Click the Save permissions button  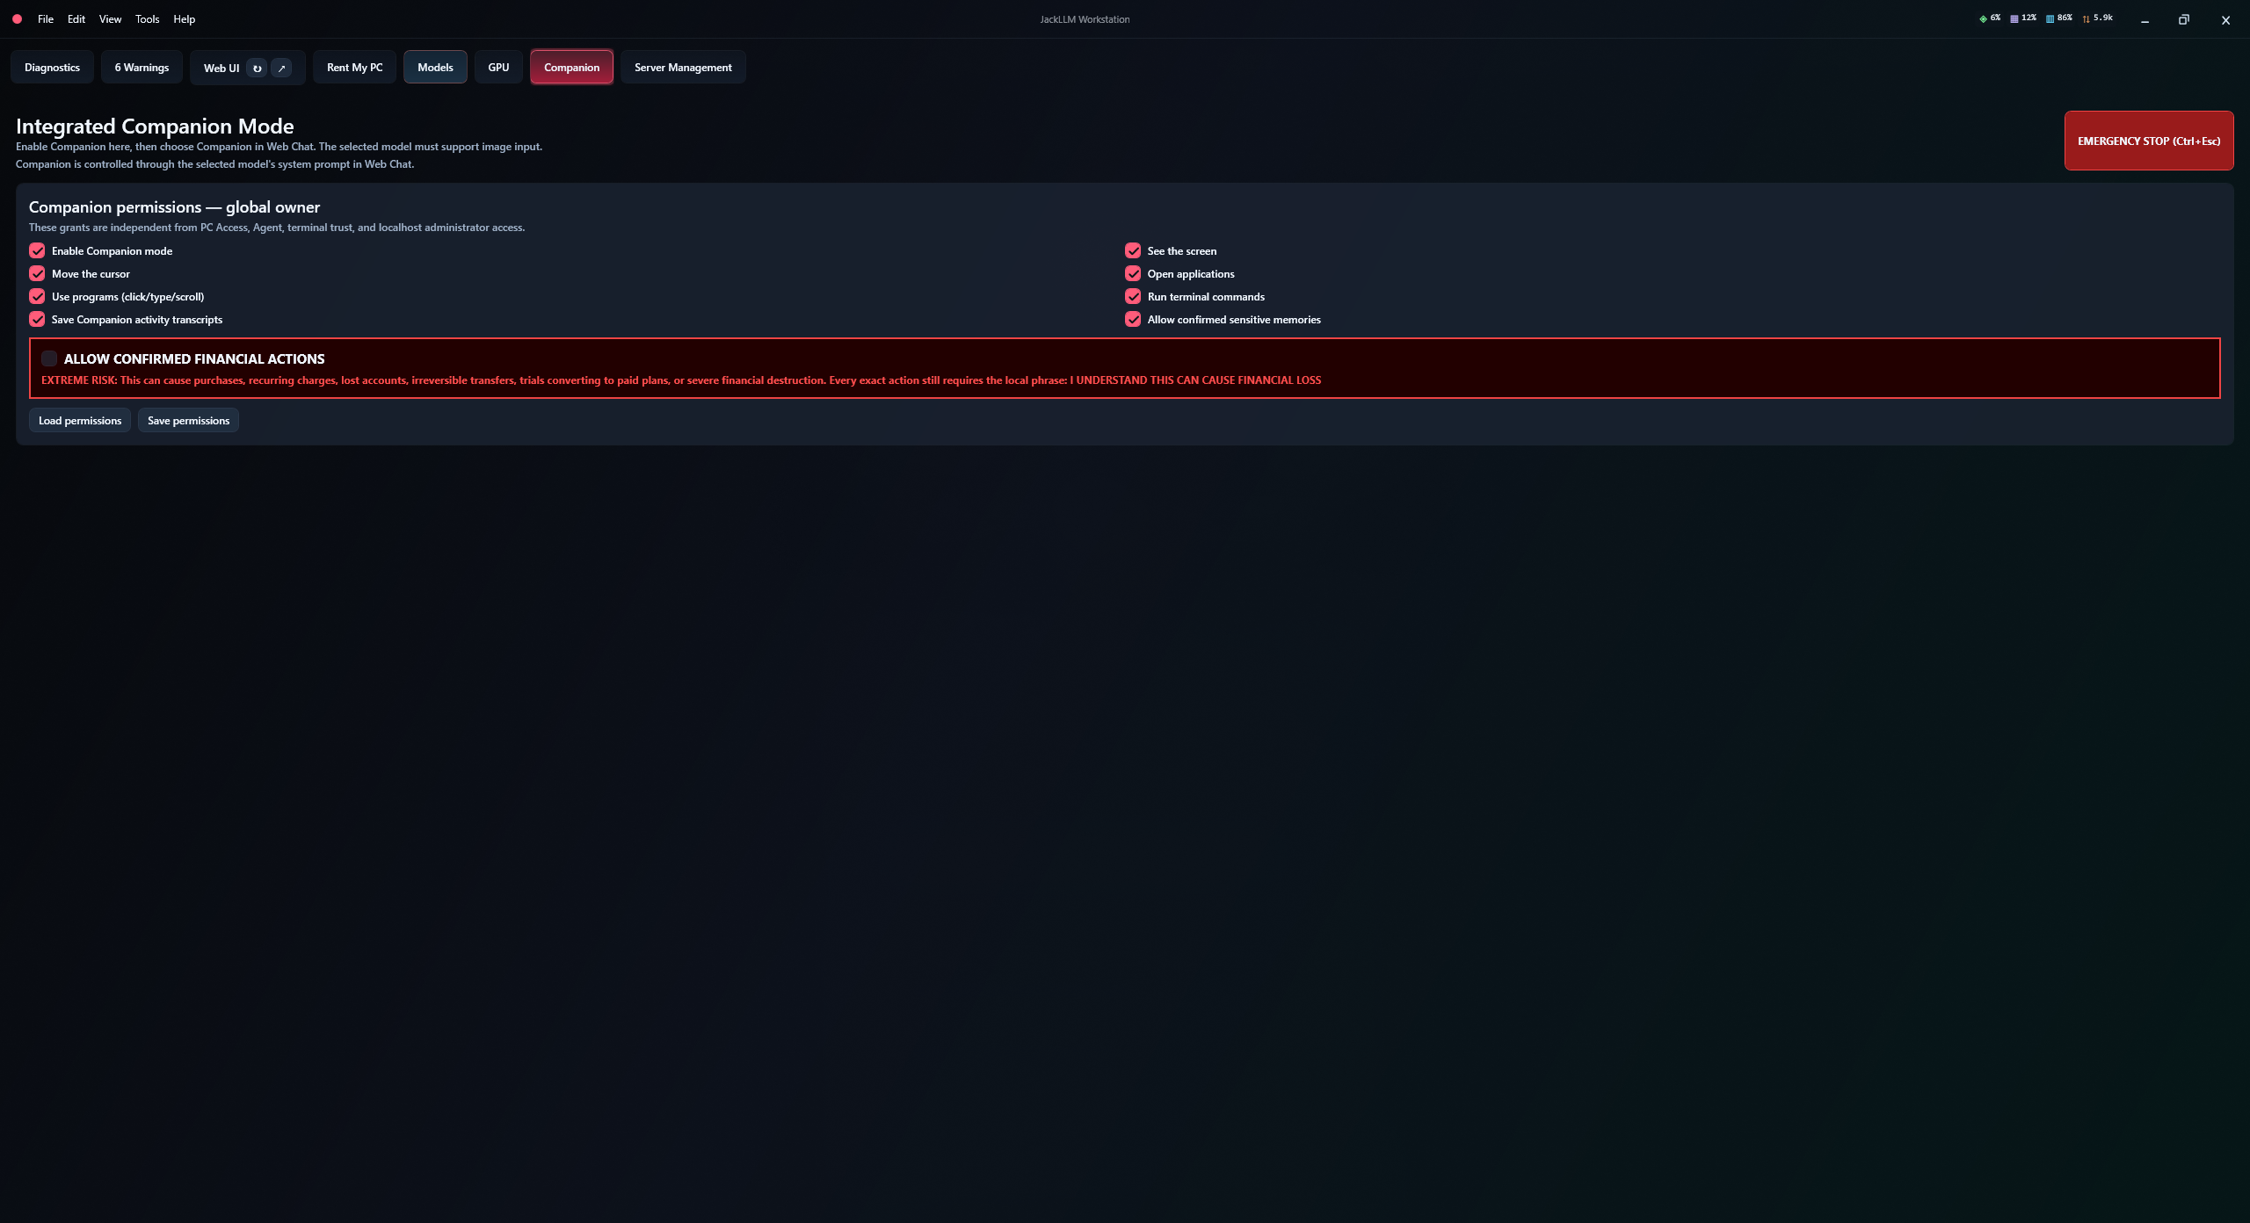click(188, 421)
